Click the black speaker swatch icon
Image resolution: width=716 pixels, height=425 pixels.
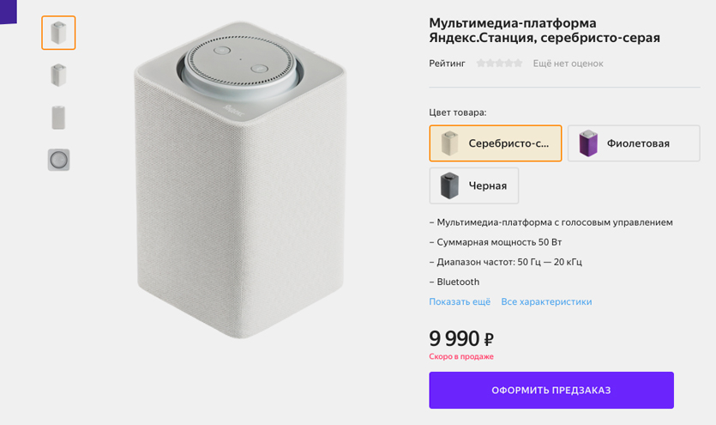(x=449, y=185)
